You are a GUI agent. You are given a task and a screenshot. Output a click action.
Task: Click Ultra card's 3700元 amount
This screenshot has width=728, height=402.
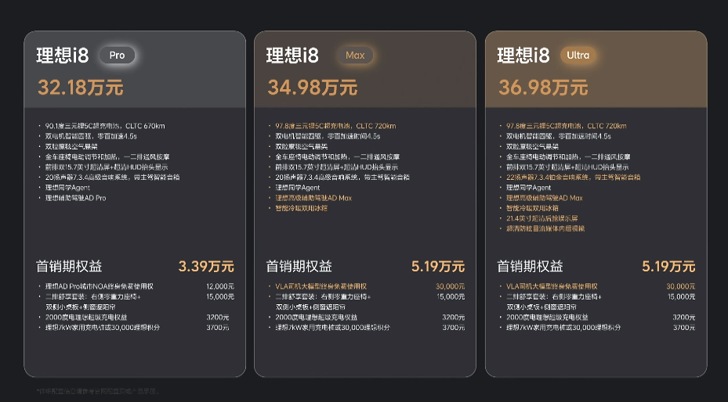pyautogui.click(x=684, y=328)
